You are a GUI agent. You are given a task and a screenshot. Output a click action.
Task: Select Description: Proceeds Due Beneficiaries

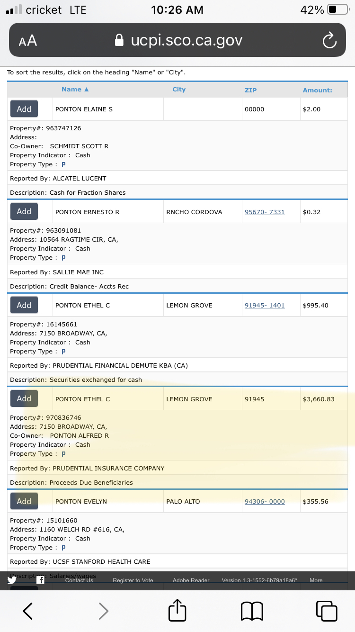[x=71, y=483]
